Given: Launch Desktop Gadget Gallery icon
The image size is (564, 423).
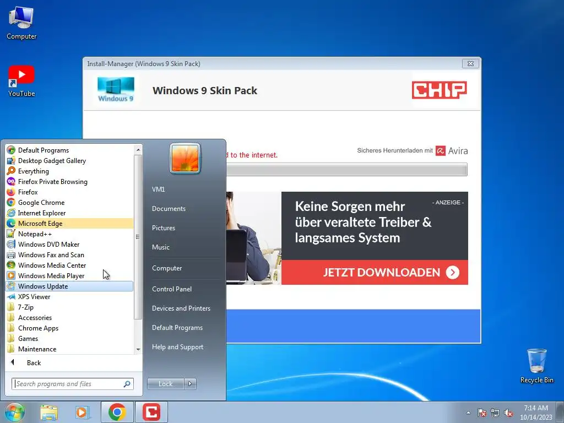Looking at the screenshot, I should coord(11,160).
